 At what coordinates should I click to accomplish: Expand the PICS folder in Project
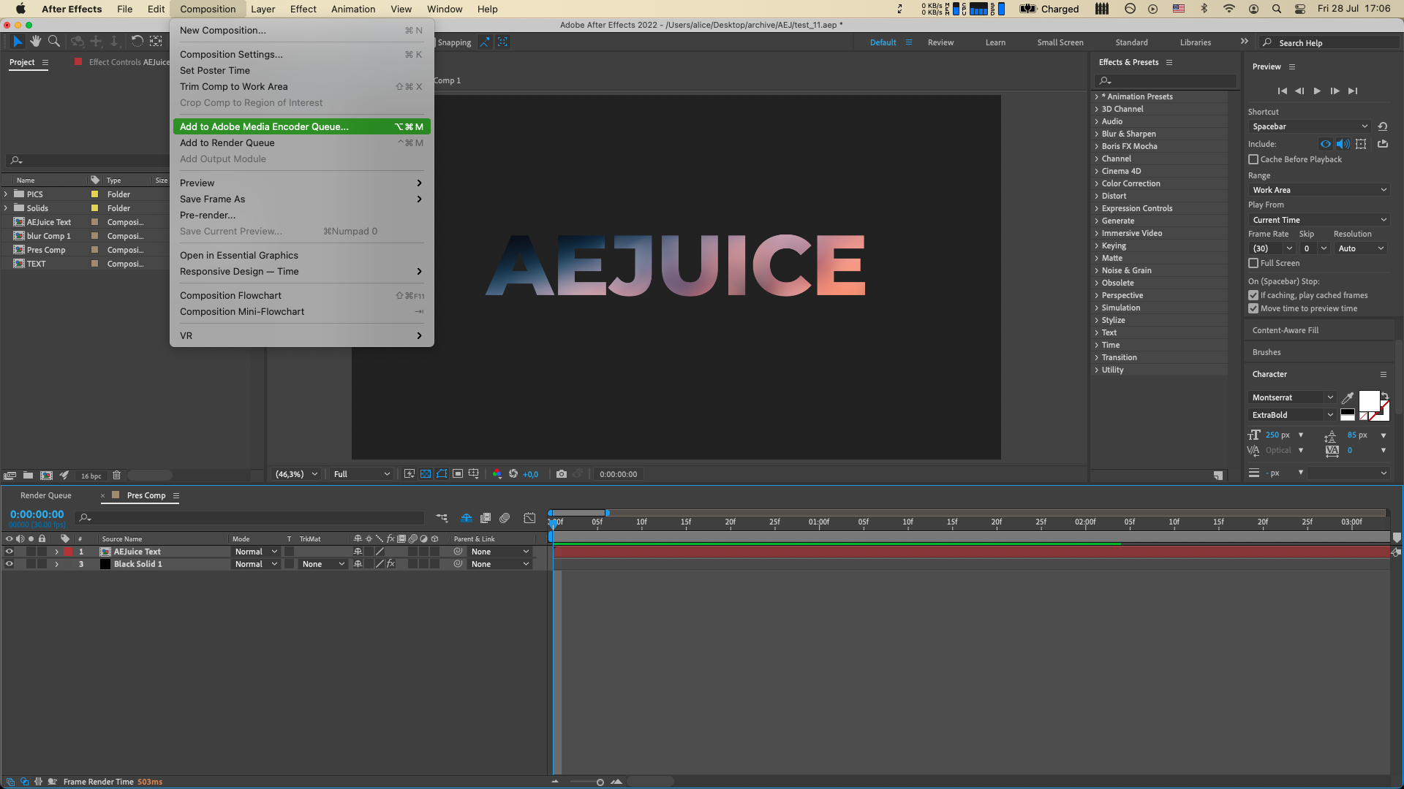point(6,194)
